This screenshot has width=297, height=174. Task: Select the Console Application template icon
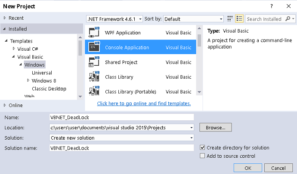point(94,47)
